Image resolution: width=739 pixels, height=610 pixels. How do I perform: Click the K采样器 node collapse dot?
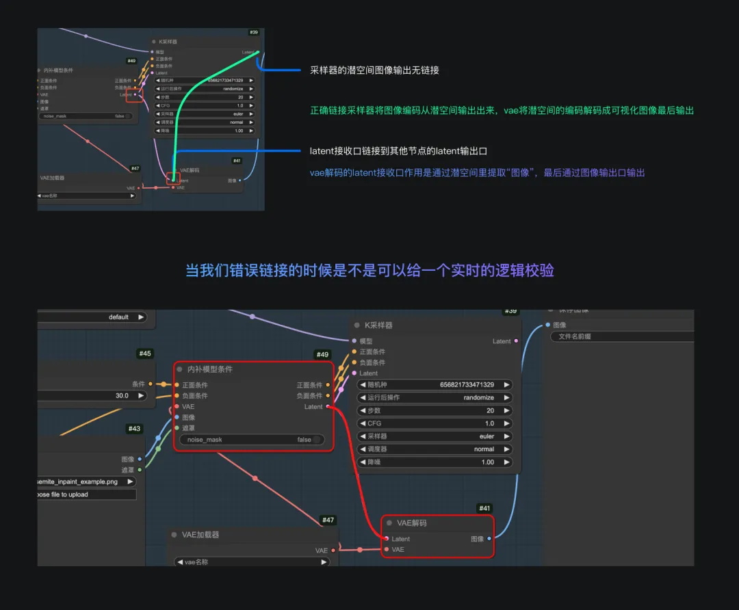(356, 325)
